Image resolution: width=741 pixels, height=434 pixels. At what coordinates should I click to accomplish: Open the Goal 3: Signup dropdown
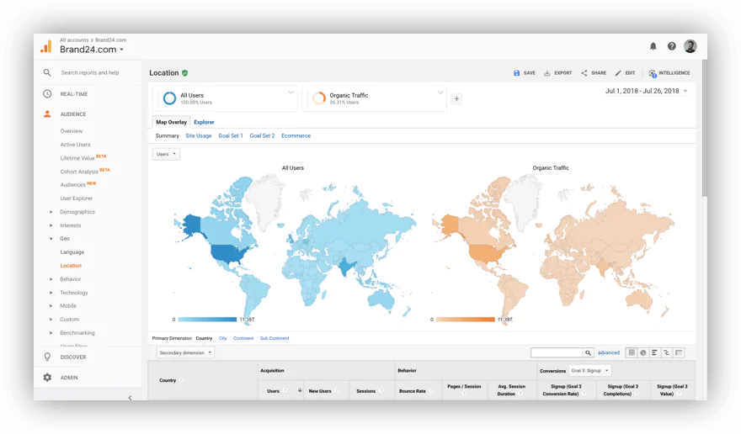click(590, 371)
